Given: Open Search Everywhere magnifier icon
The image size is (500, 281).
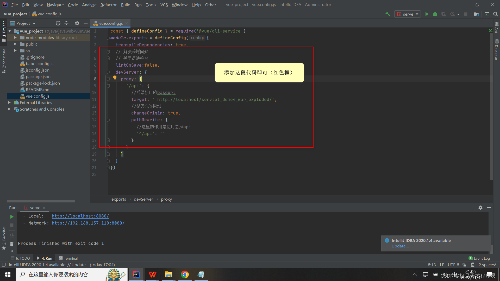Looking at the screenshot, I should coord(495,14).
